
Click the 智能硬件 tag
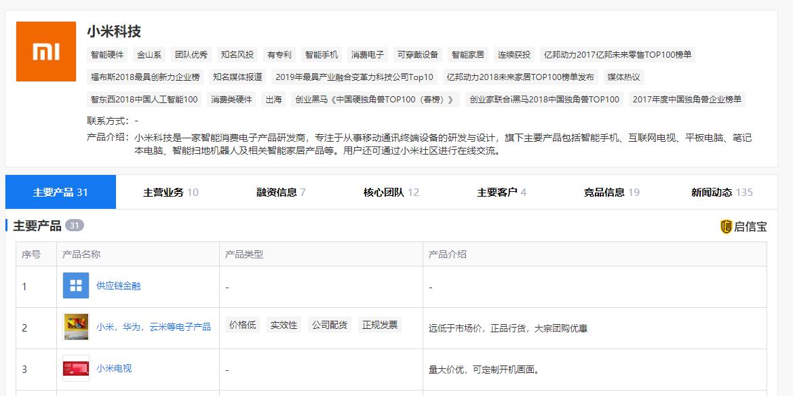point(107,54)
